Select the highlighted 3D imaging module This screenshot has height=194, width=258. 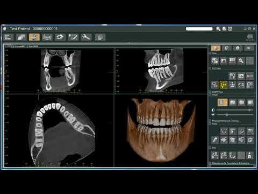point(34,37)
